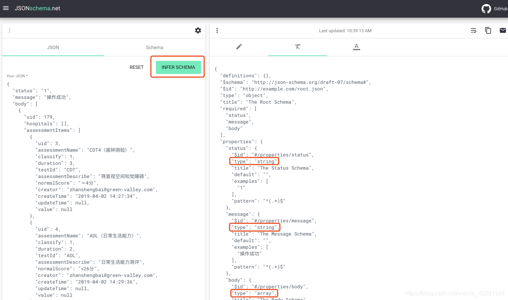Click the "status": "1" line in JSON
This screenshot has width=508, height=300.
(x=32, y=91)
